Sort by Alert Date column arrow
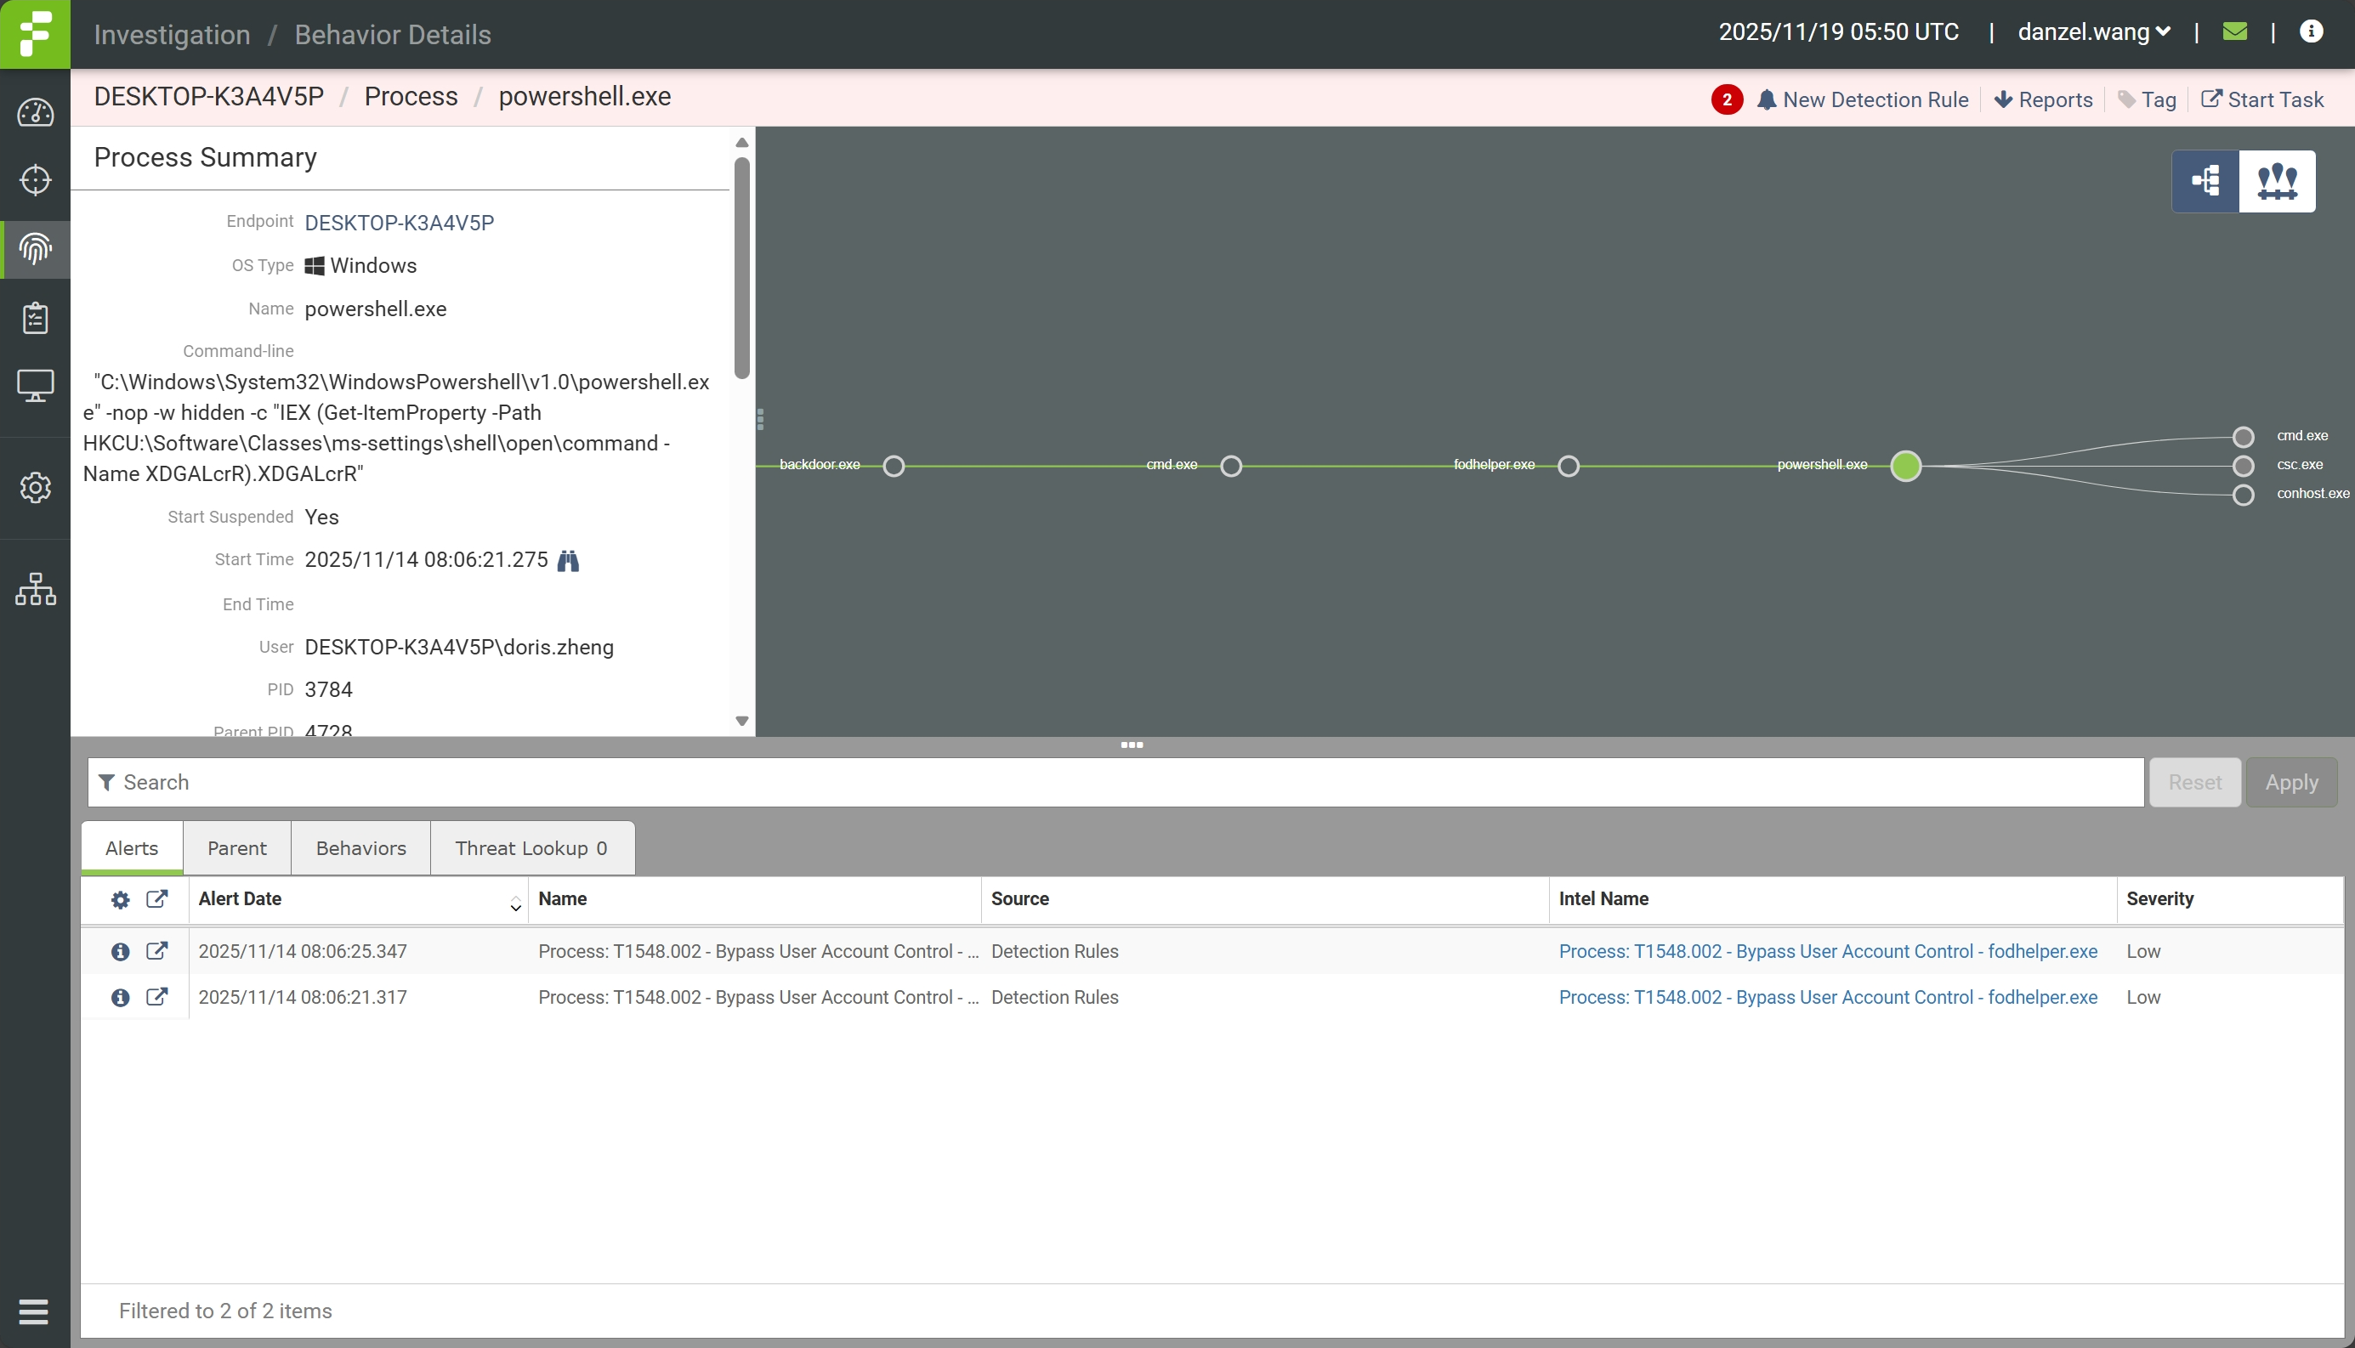Screen dimensions: 2355x1348 pos(516,904)
